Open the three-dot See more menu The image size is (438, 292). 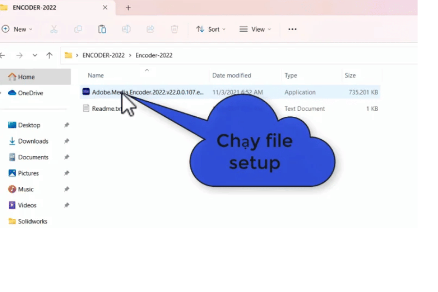292,29
